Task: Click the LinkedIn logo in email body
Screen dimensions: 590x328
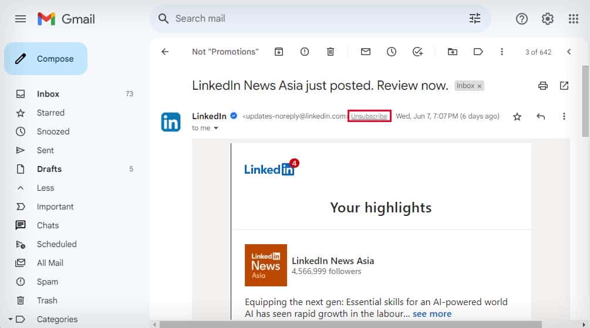Action: click(x=271, y=168)
